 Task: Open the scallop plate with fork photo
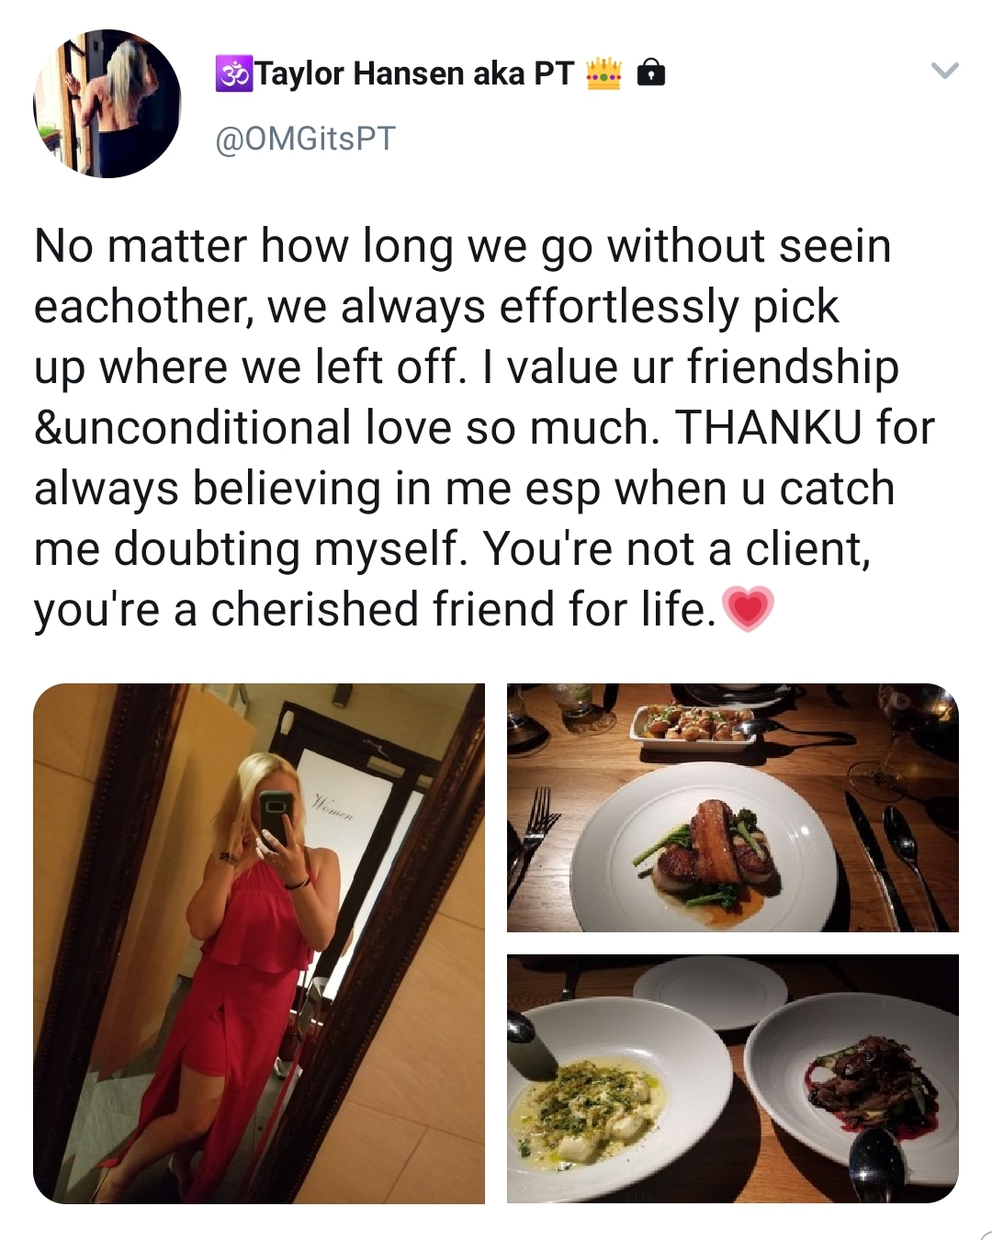pyautogui.click(x=732, y=807)
